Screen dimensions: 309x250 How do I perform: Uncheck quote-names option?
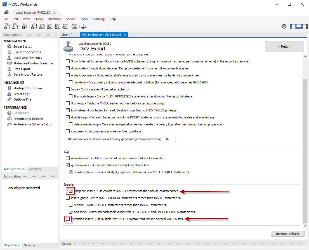point(68,165)
